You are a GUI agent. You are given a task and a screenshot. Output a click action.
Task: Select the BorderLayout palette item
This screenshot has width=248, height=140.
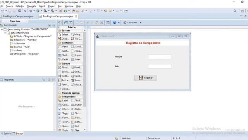pos(64,72)
